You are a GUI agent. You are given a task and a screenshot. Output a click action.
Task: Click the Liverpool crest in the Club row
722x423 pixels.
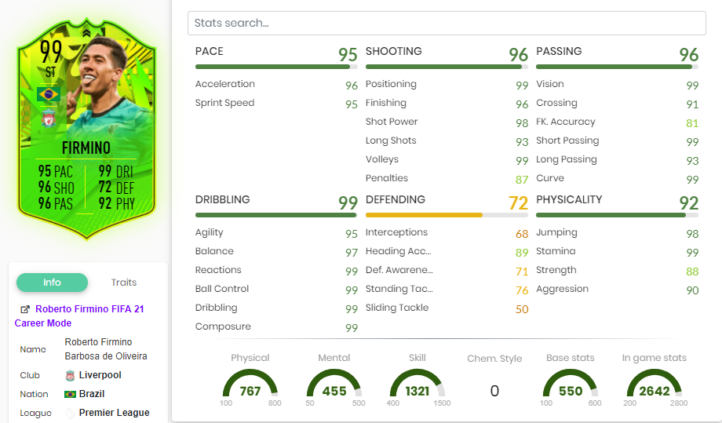click(x=71, y=376)
